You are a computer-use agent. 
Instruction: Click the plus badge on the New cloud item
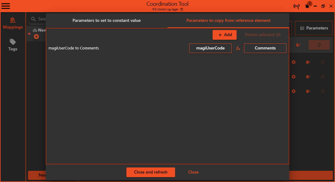[36, 36]
